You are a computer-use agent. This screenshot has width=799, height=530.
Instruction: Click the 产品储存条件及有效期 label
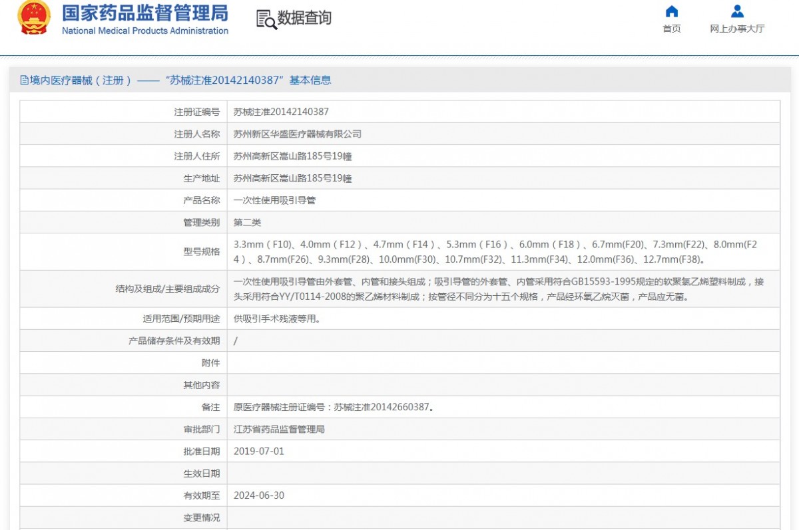(174, 341)
